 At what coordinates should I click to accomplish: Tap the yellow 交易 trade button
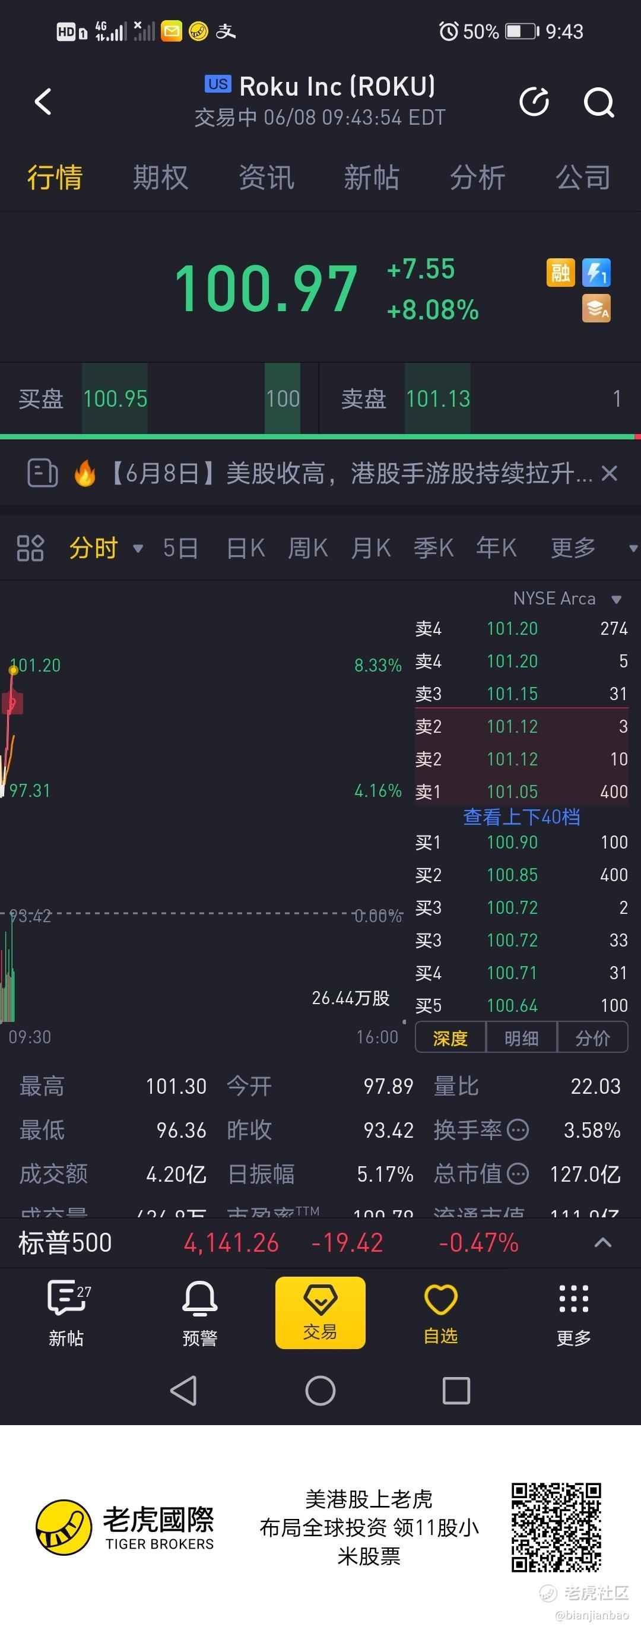pyautogui.click(x=320, y=1312)
